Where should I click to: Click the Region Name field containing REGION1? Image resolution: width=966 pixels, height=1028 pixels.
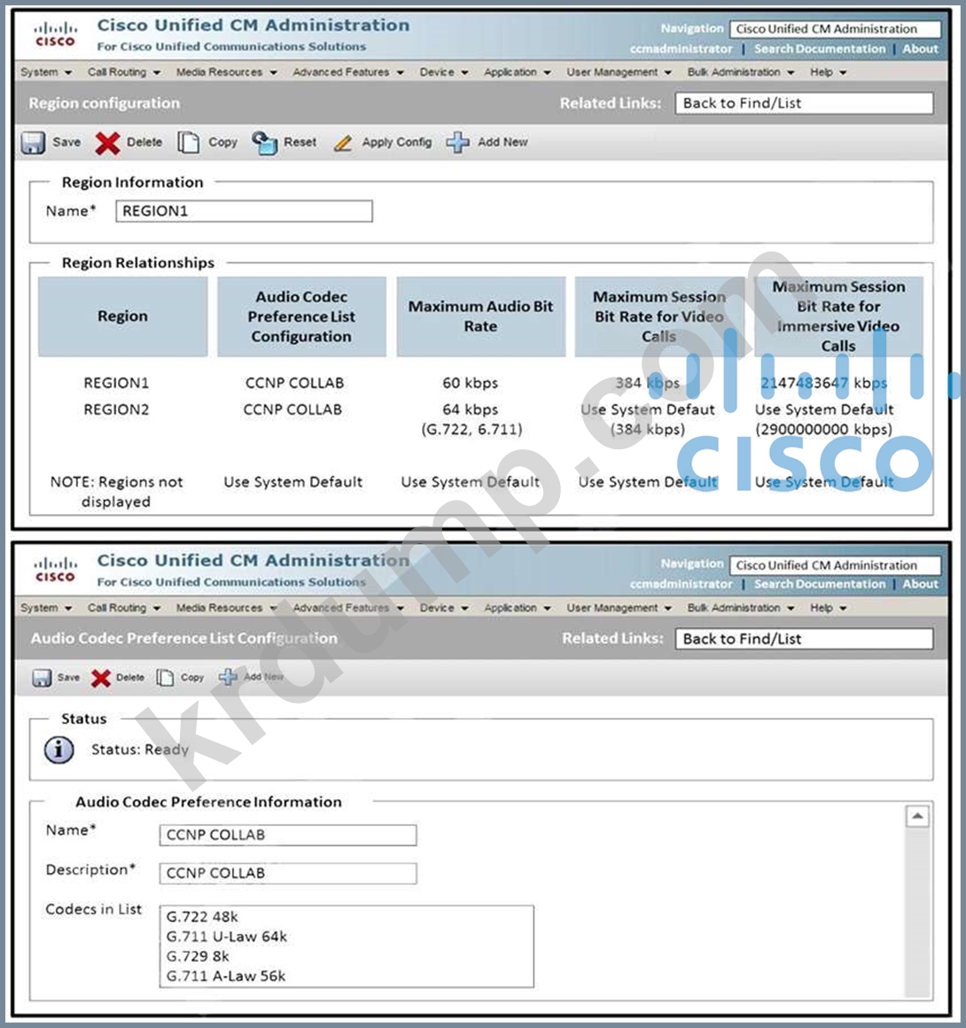click(x=244, y=211)
